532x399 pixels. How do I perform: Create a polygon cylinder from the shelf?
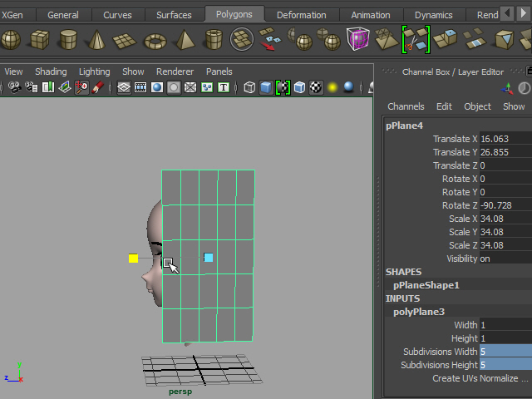pyautogui.click(x=68, y=39)
